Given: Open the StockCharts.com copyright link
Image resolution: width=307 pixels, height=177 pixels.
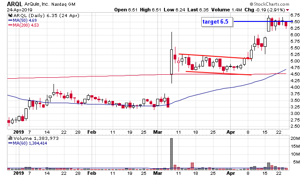Looking at the screenshot, I should click(270, 4).
